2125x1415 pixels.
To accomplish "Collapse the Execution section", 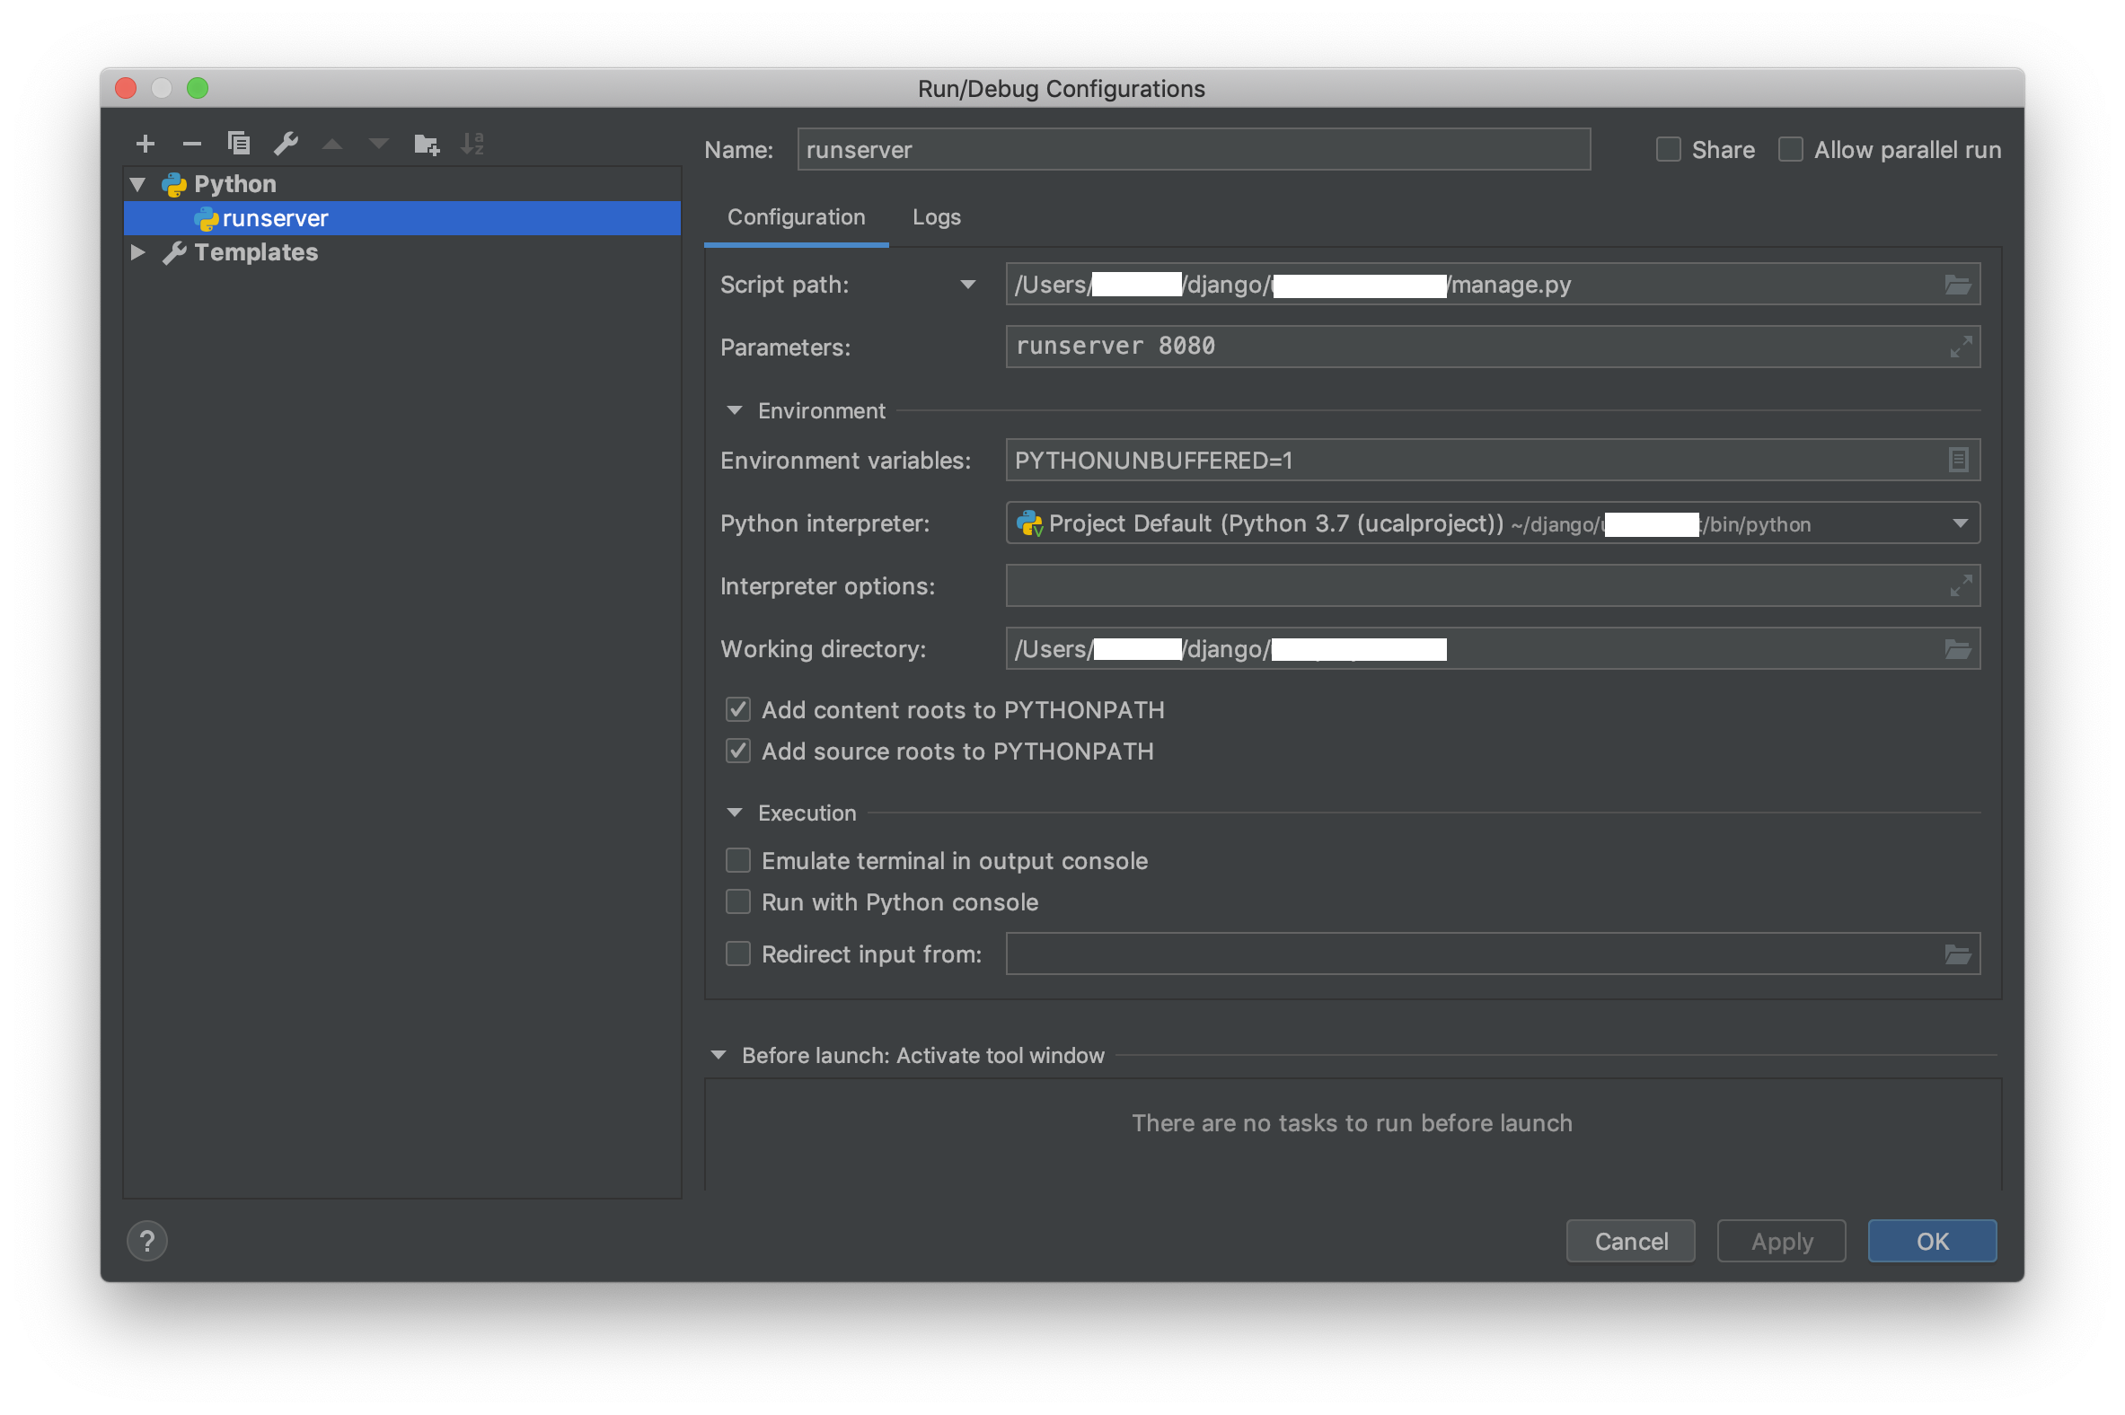I will click(x=735, y=813).
